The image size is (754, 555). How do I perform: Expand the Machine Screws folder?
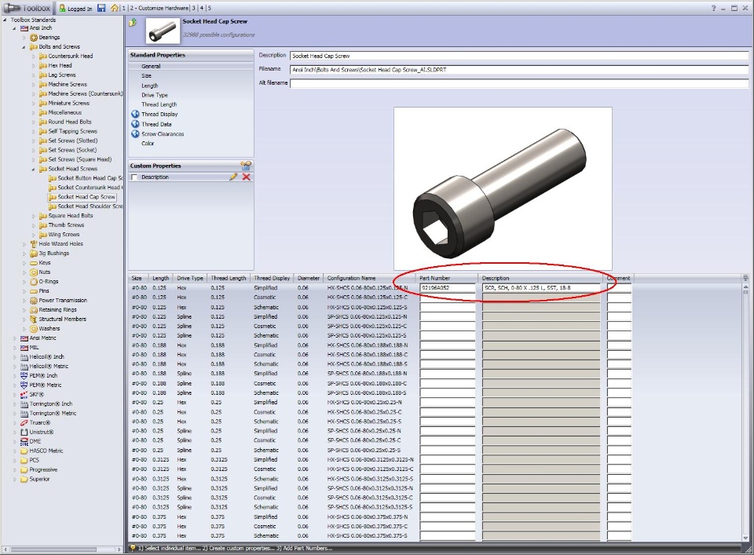coord(33,84)
